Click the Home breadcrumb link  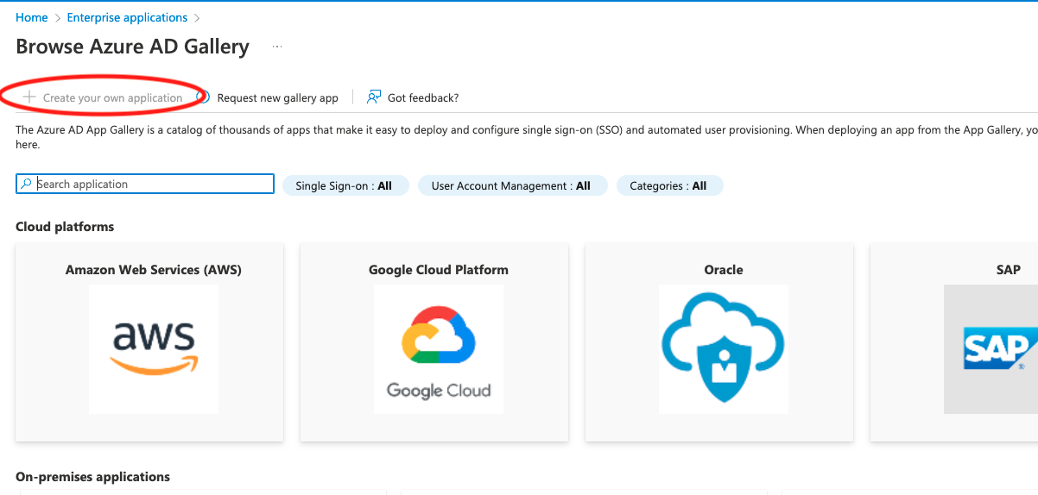click(x=31, y=17)
